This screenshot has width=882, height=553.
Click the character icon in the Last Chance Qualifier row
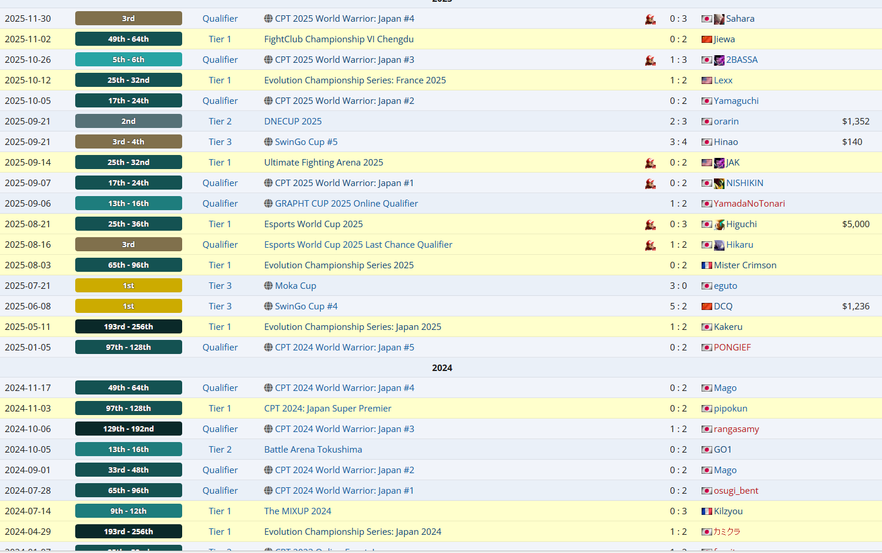tap(650, 245)
